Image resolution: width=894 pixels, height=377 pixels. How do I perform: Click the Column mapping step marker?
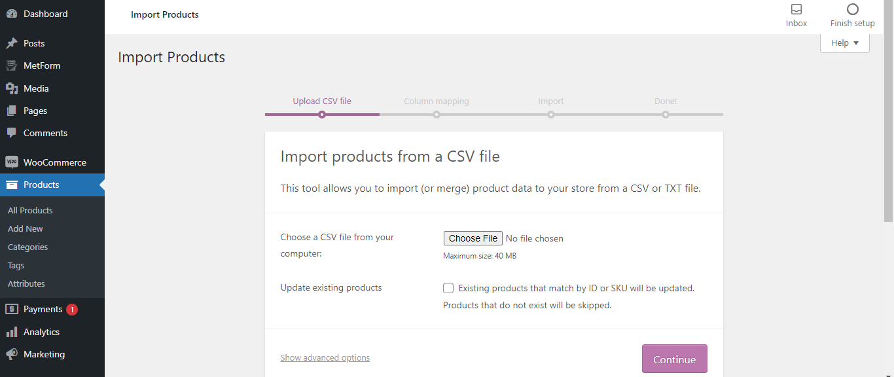pos(437,115)
